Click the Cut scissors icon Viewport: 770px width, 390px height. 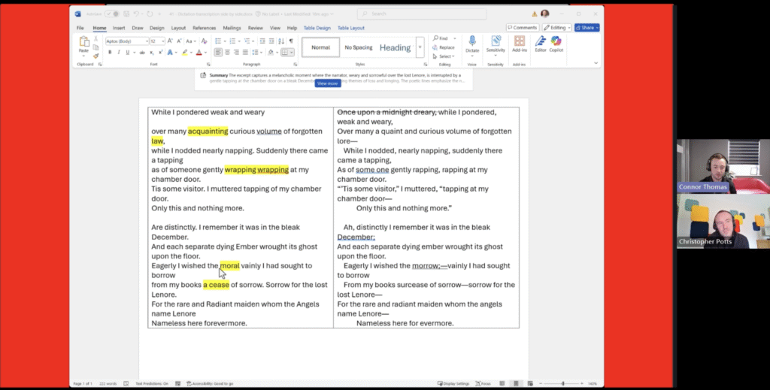95,38
